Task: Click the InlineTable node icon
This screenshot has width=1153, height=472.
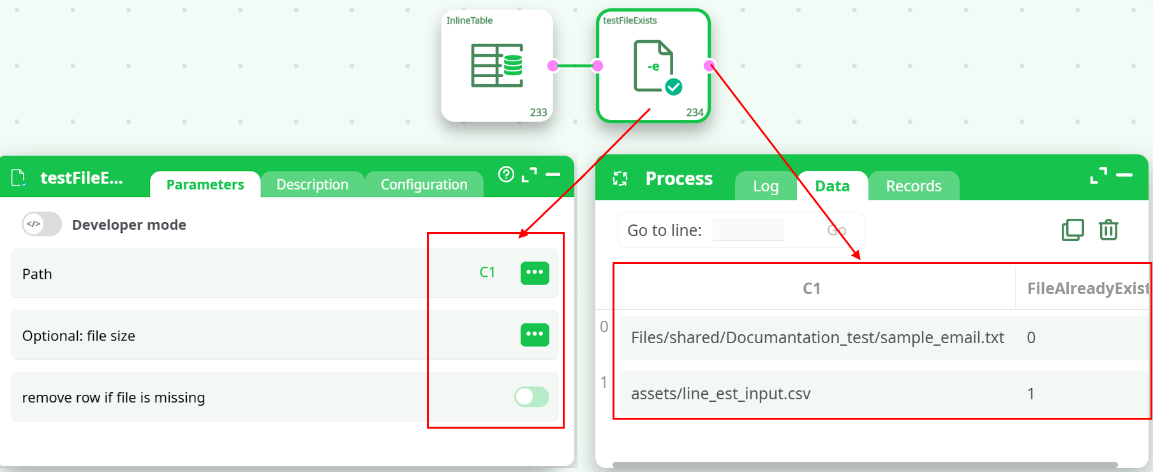Action: click(496, 66)
